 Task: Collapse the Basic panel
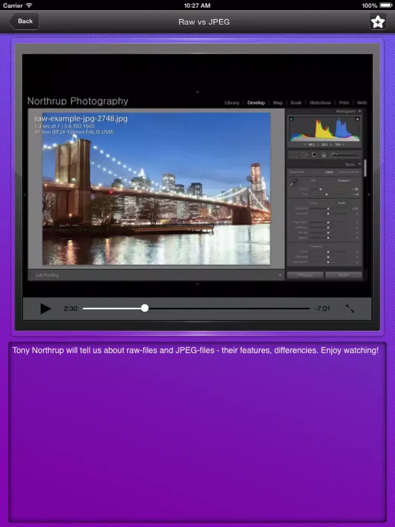[x=360, y=164]
